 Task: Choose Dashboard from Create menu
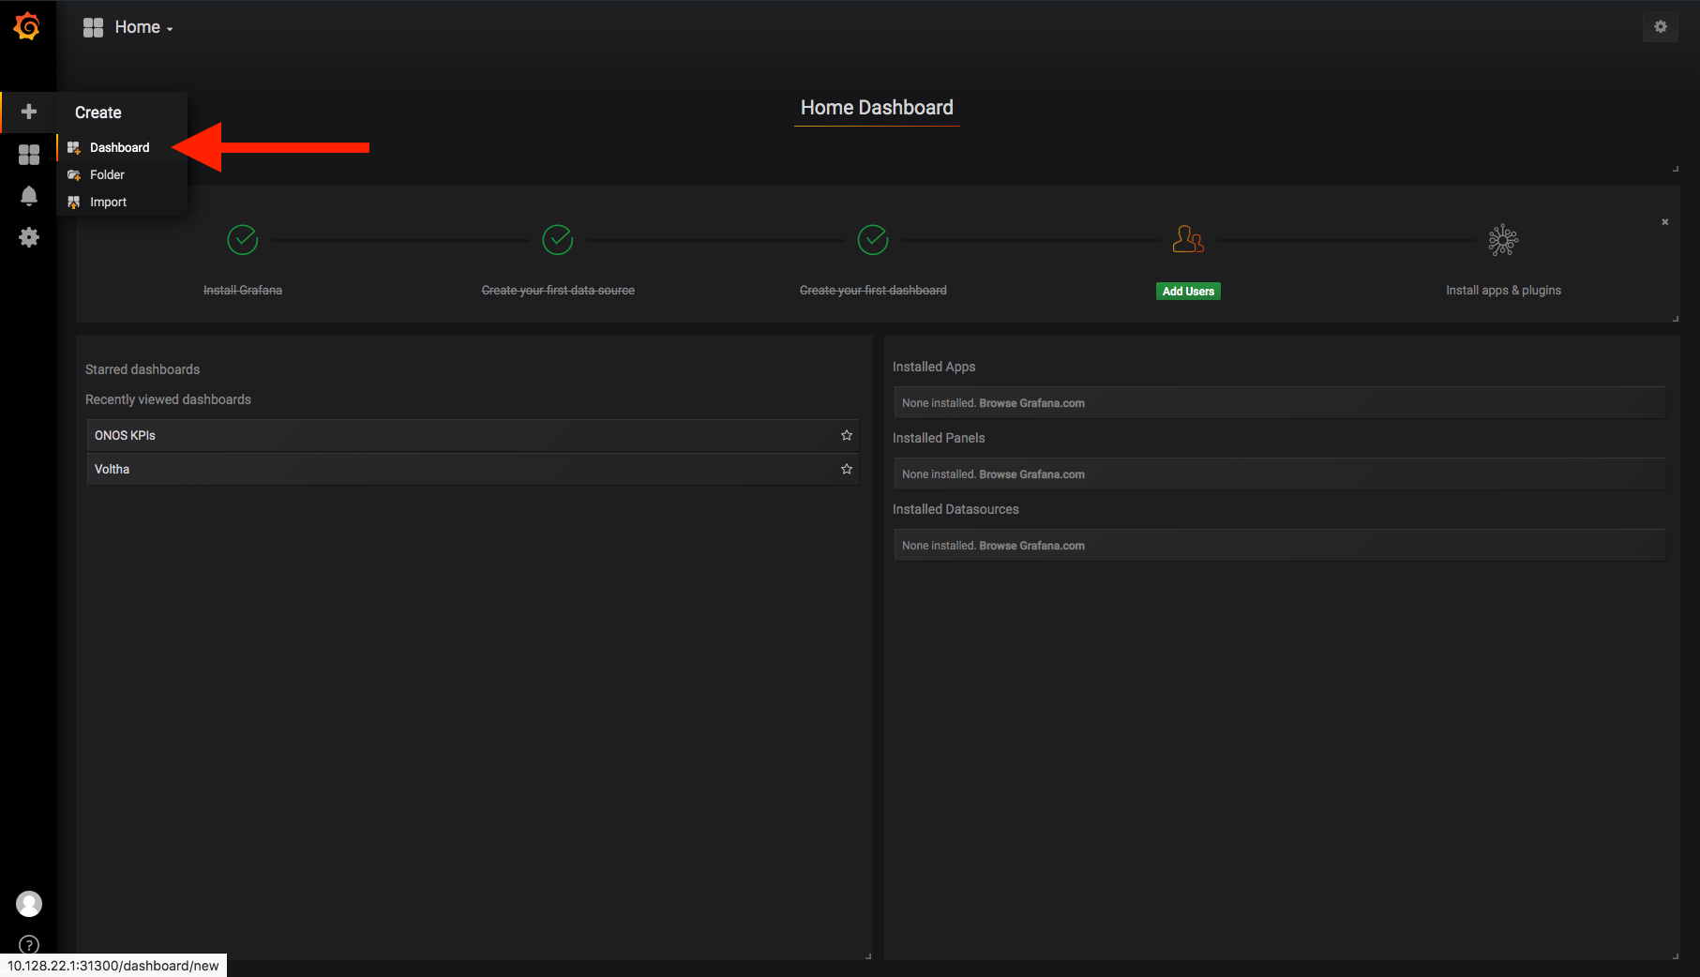(122, 147)
